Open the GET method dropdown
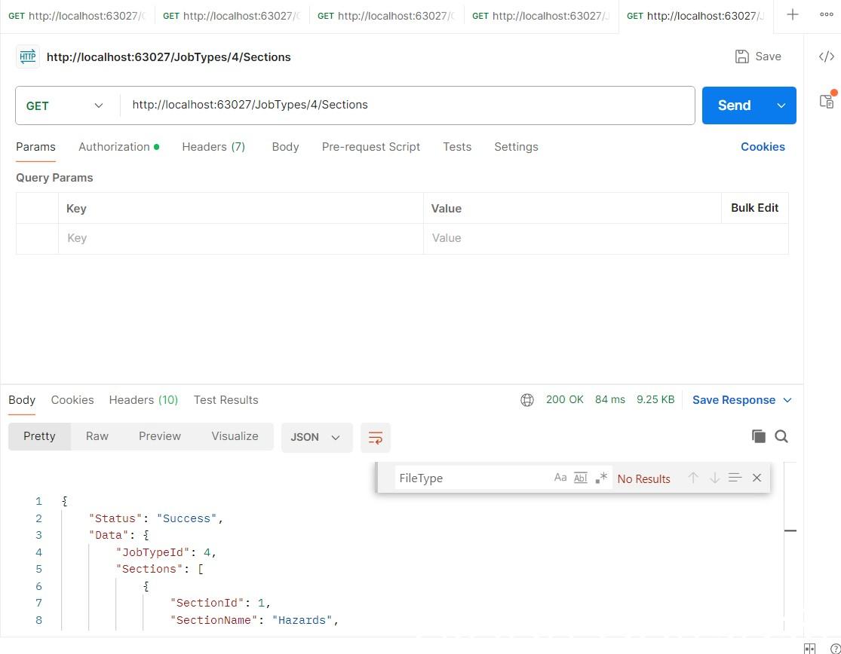The width and height of the screenshot is (841, 654). tap(66, 105)
